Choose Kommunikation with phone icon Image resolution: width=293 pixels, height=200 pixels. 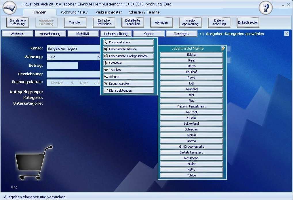pyautogui.click(x=128, y=42)
